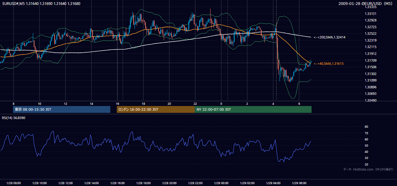
Task: Click price axis label 1.32522
Action: coord(371,33)
